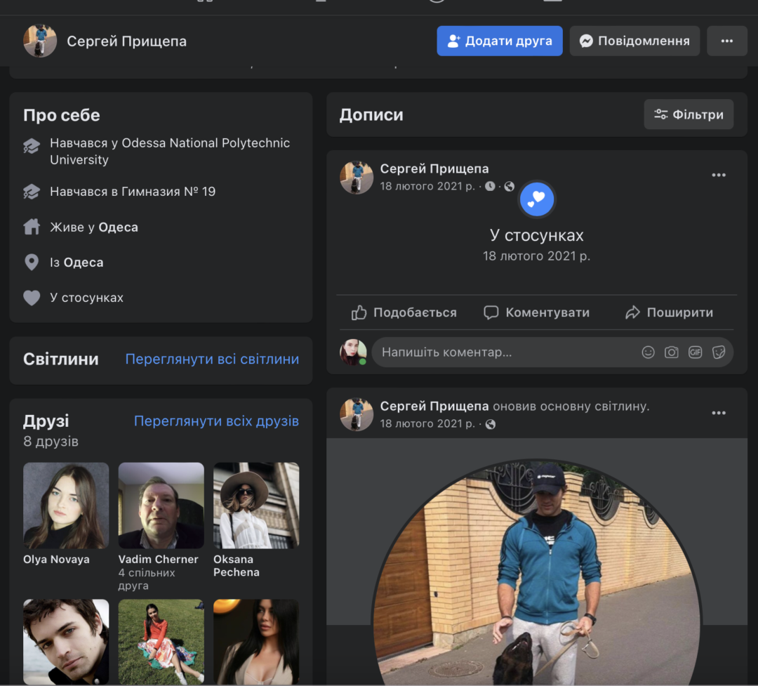Open the sticker picker in comment box
758x686 pixels.
[719, 352]
